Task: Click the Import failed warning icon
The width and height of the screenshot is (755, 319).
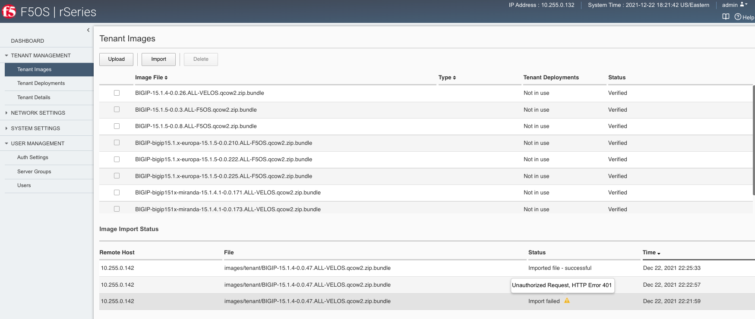Action: click(567, 301)
